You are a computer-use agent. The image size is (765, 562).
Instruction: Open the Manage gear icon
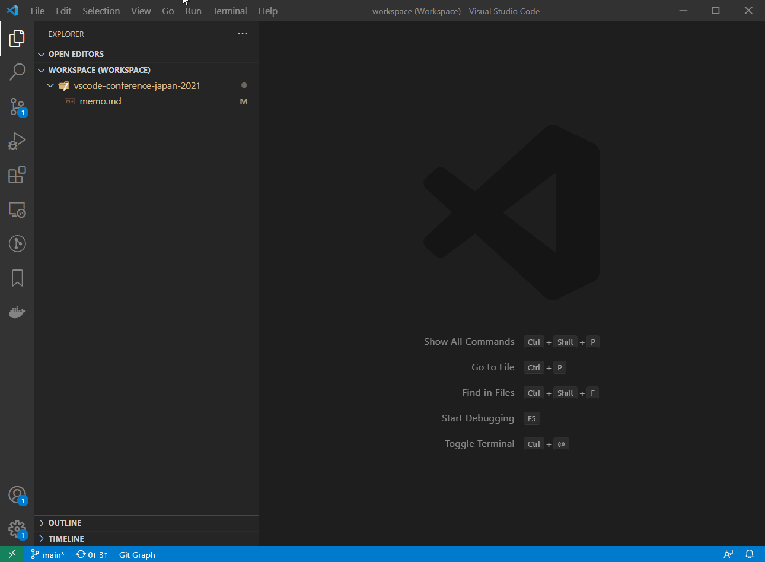point(17,529)
